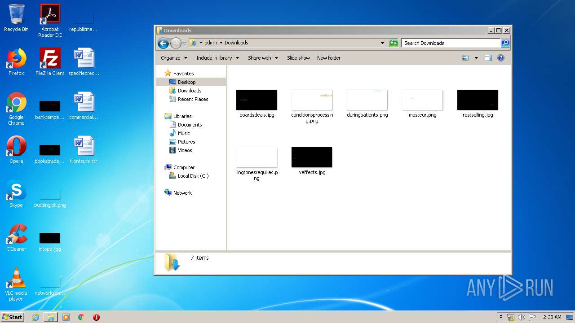Click the Explorer Forward arrow button
This screenshot has width=575, height=323.
176,43
